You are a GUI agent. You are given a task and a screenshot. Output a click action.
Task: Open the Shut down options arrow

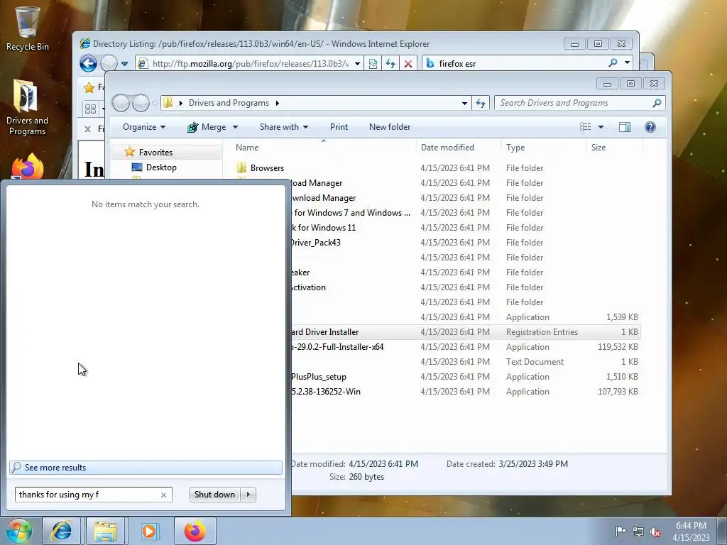tap(248, 495)
